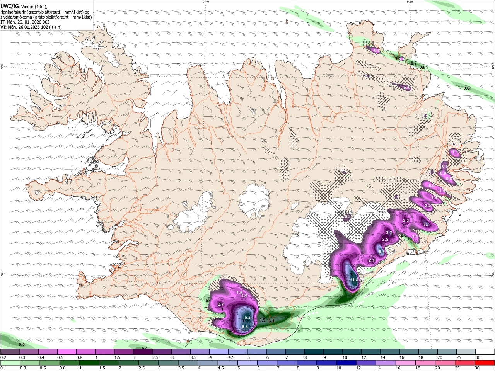The height and width of the screenshot is (371, 495).
Task: Click the 'VT: Mán. 26.01.2026 10Z' valid time
Action: point(24,27)
